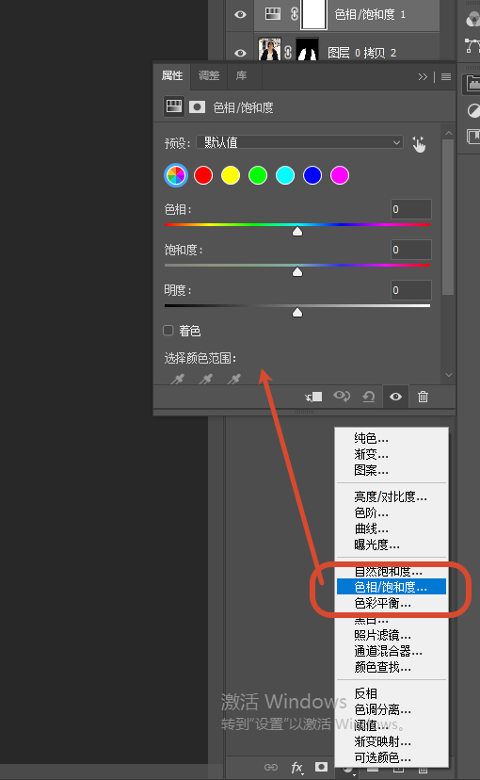This screenshot has width=480, height=780.
Task: Pick the first eyedropper under 选择颜色范围
Action: point(177,380)
